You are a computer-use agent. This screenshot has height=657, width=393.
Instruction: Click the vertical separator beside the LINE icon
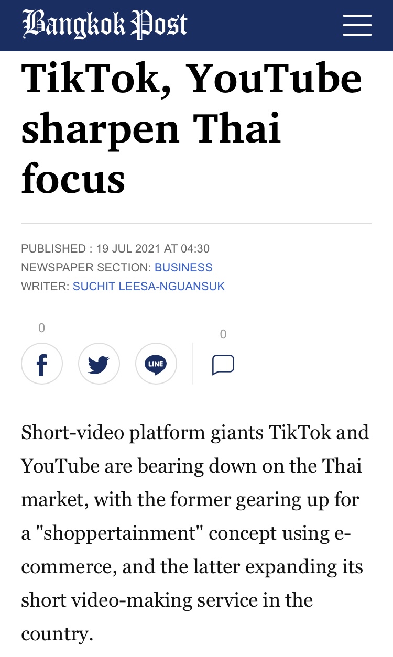point(193,364)
